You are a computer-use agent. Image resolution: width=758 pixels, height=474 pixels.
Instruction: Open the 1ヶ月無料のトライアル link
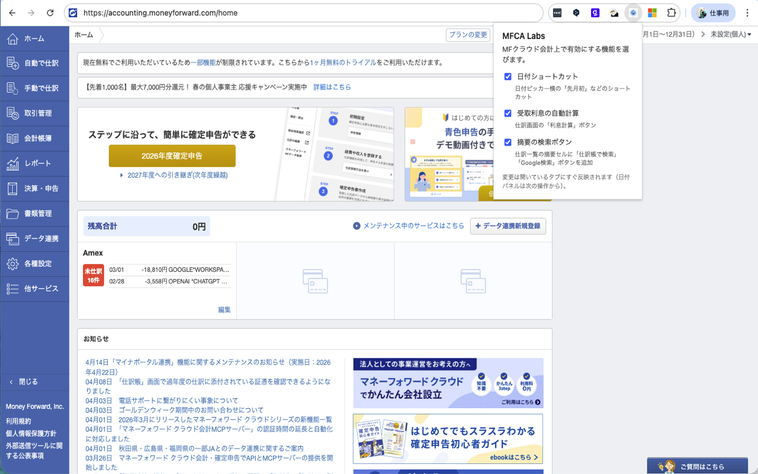tap(343, 63)
